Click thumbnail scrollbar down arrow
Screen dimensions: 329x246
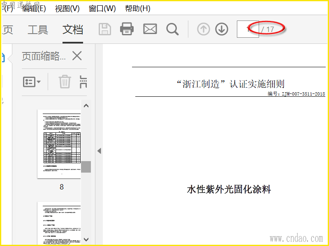click(x=86, y=239)
